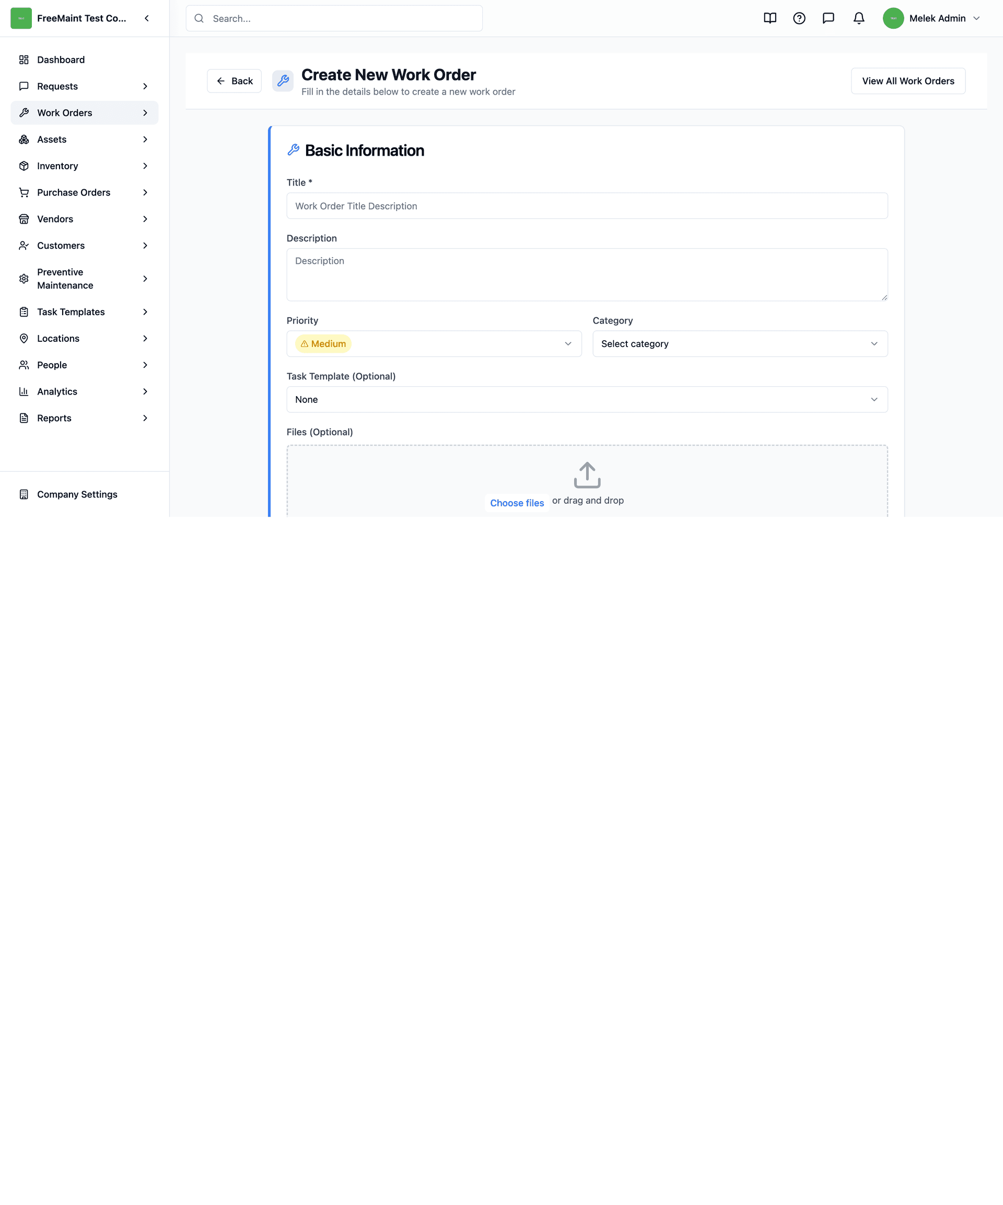Click the Melek Admin avatar
The width and height of the screenshot is (1003, 1205).
pyautogui.click(x=893, y=18)
